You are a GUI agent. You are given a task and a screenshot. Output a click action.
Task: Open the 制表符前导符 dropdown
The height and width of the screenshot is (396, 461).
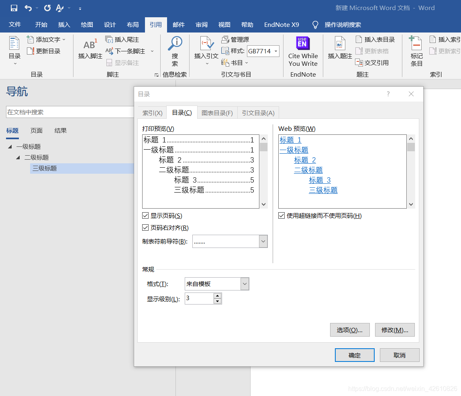(263, 242)
